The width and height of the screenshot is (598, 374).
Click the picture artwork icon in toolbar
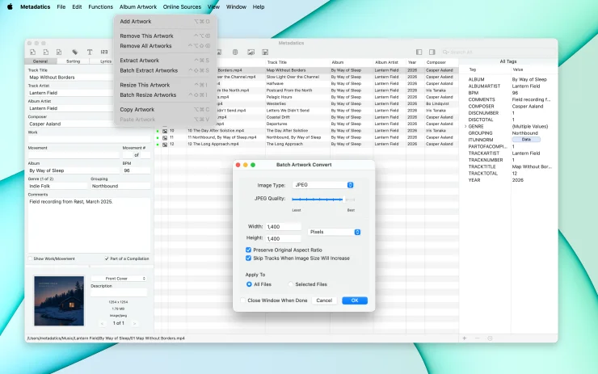[x=251, y=52]
